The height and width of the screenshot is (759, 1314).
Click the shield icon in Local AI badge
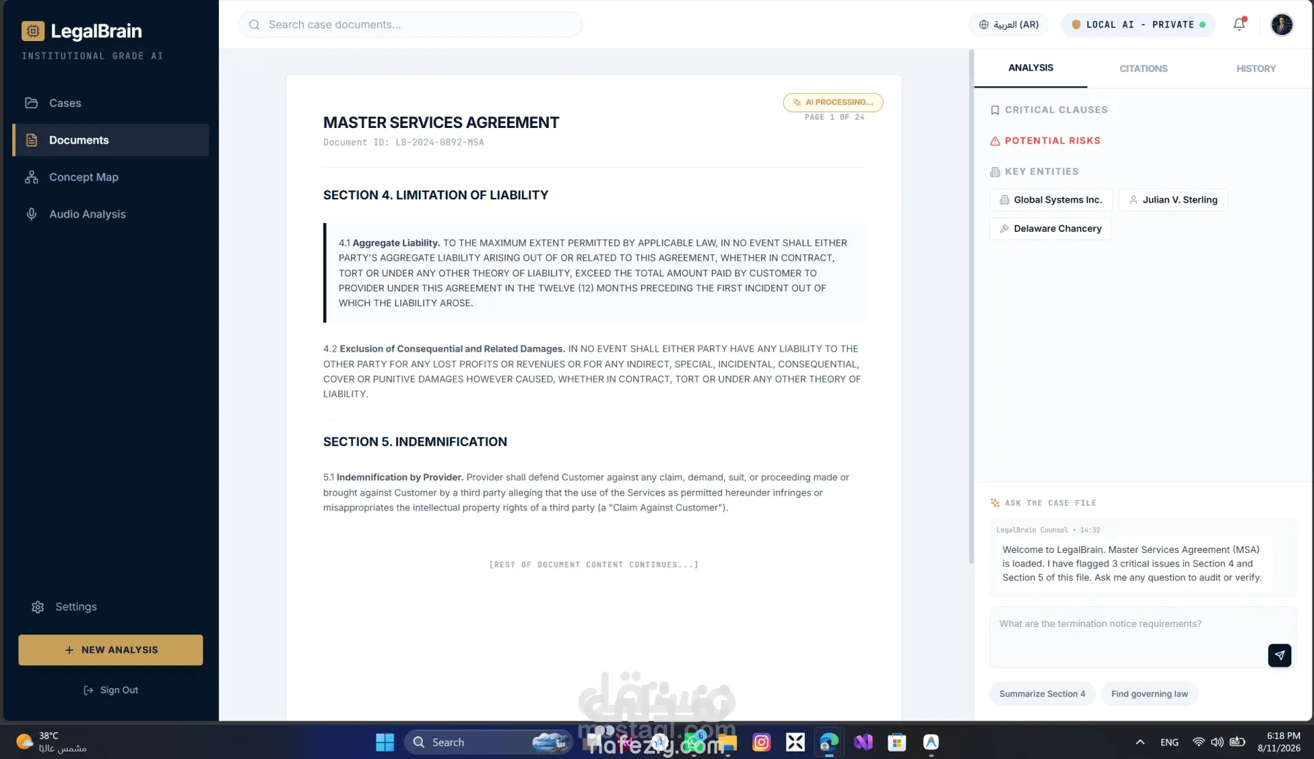(1076, 25)
